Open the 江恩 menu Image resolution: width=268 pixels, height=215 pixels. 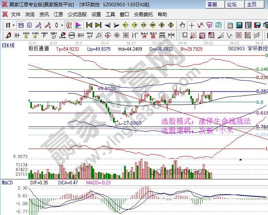point(58,15)
